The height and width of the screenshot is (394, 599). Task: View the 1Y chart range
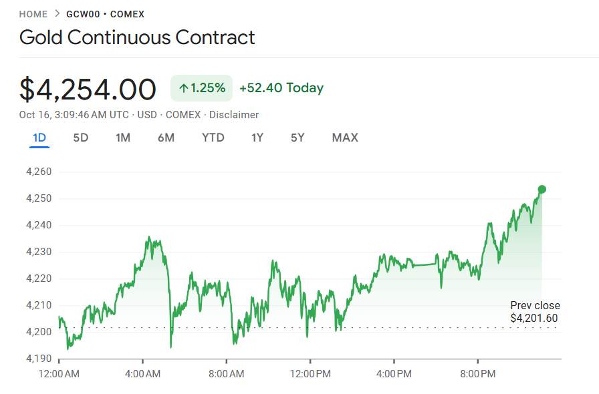pyautogui.click(x=257, y=138)
